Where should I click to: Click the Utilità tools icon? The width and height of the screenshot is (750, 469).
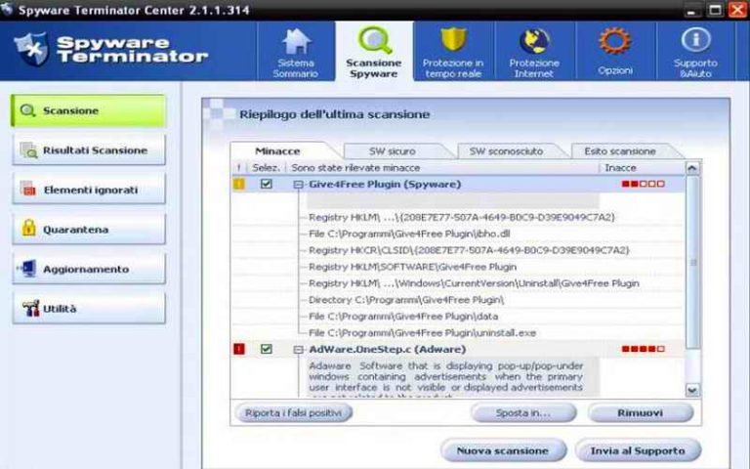30,308
